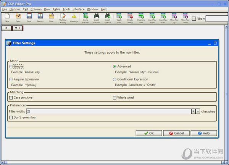This screenshot has height=165, width=229.
Task: Click the horizontal scrollbar left arrow
Action: tap(3, 162)
